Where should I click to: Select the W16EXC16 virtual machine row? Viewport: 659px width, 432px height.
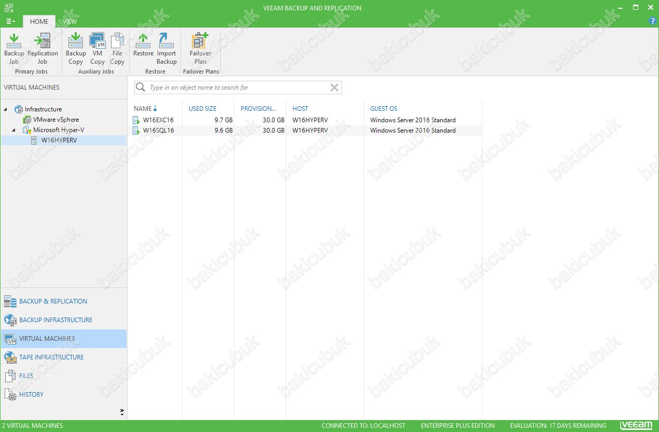[x=306, y=120]
